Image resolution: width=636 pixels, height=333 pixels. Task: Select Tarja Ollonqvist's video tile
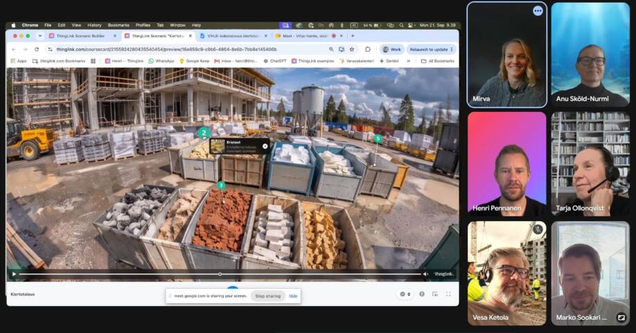click(590, 164)
